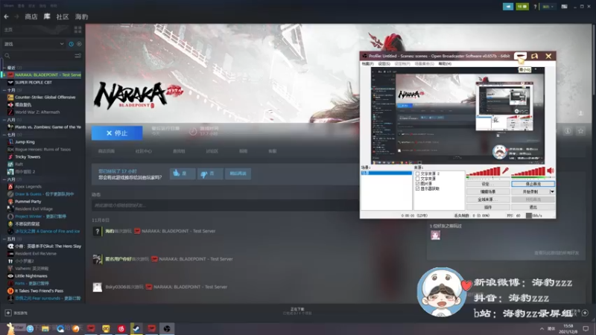
Task: Click OBS stop streaming button
Action: click(533, 184)
